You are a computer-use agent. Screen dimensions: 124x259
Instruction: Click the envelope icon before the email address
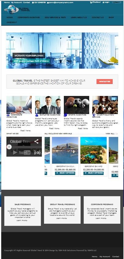click(x=48, y=3)
